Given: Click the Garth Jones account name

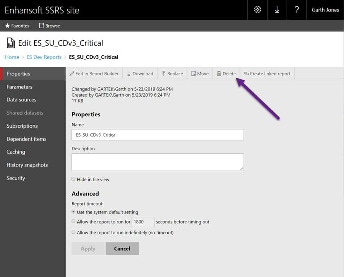Looking at the screenshot, I should pos(325,10).
